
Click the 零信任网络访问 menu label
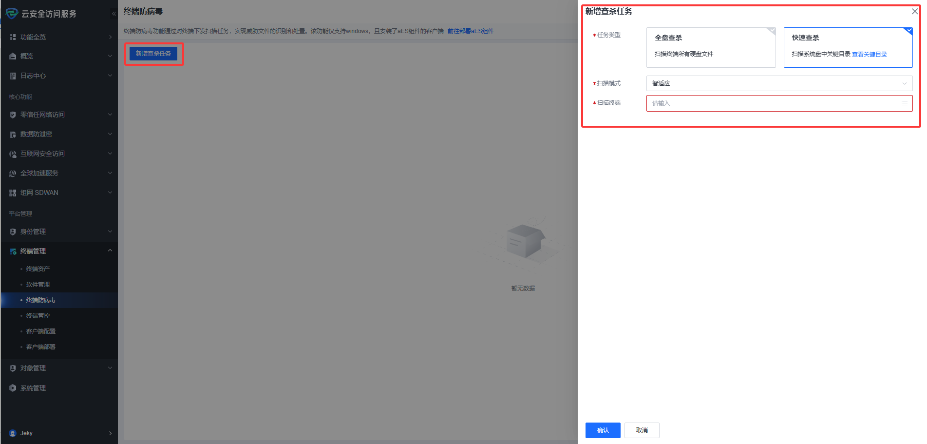click(x=42, y=115)
